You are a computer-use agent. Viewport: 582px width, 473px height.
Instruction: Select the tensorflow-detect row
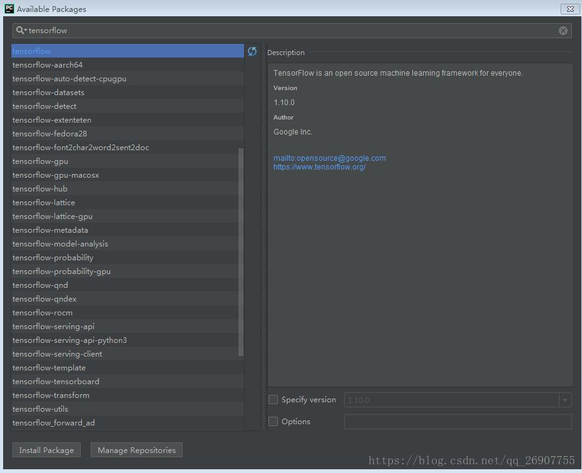point(127,106)
